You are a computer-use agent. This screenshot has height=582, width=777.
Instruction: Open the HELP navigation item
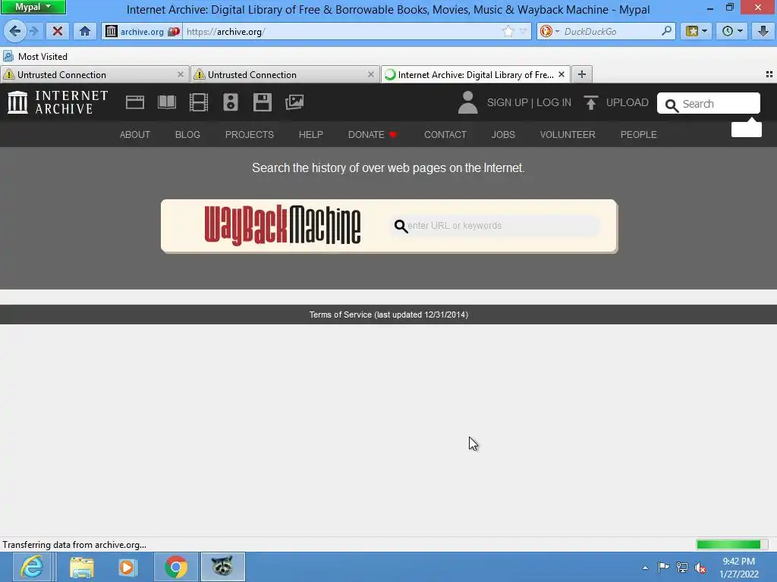click(x=310, y=135)
